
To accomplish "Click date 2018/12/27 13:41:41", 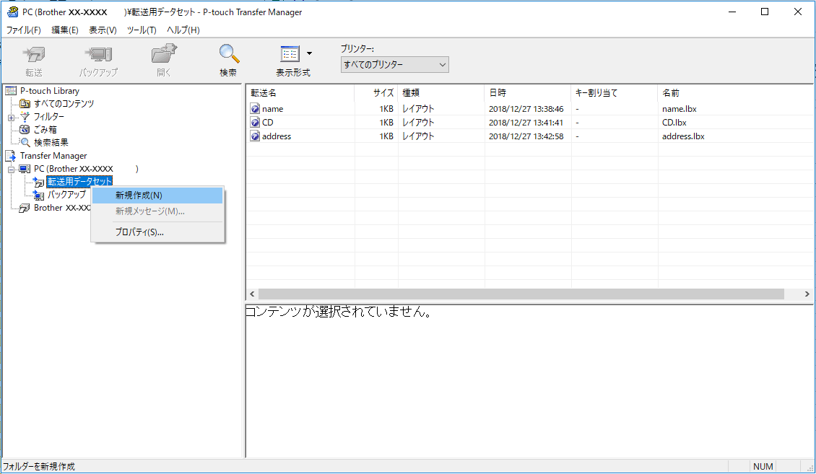I will (x=526, y=123).
